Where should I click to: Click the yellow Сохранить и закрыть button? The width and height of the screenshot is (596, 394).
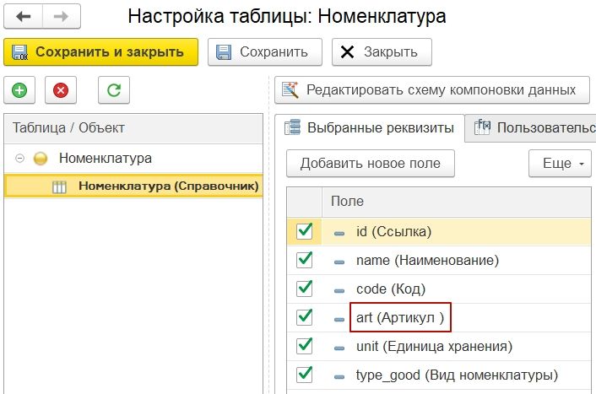(x=100, y=52)
